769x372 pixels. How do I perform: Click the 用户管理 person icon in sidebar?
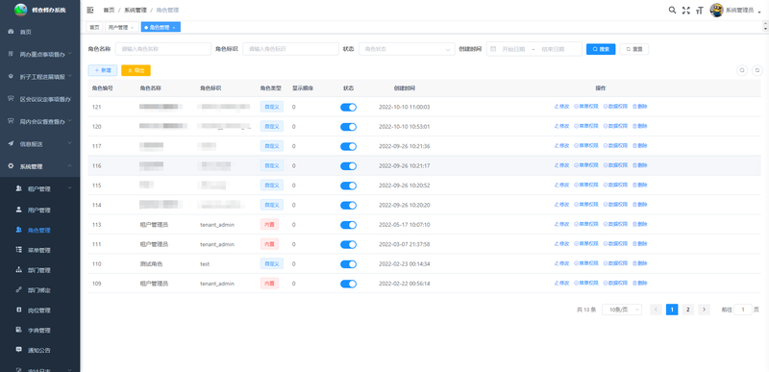pyautogui.click(x=18, y=210)
